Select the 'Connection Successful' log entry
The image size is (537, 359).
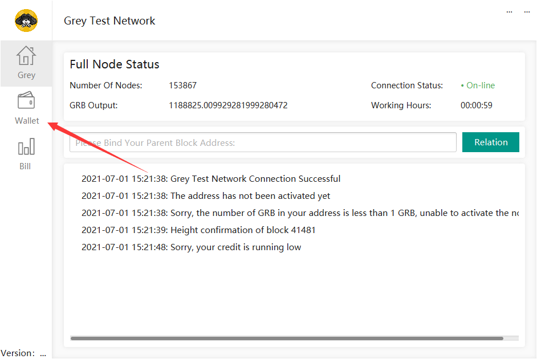(x=211, y=179)
